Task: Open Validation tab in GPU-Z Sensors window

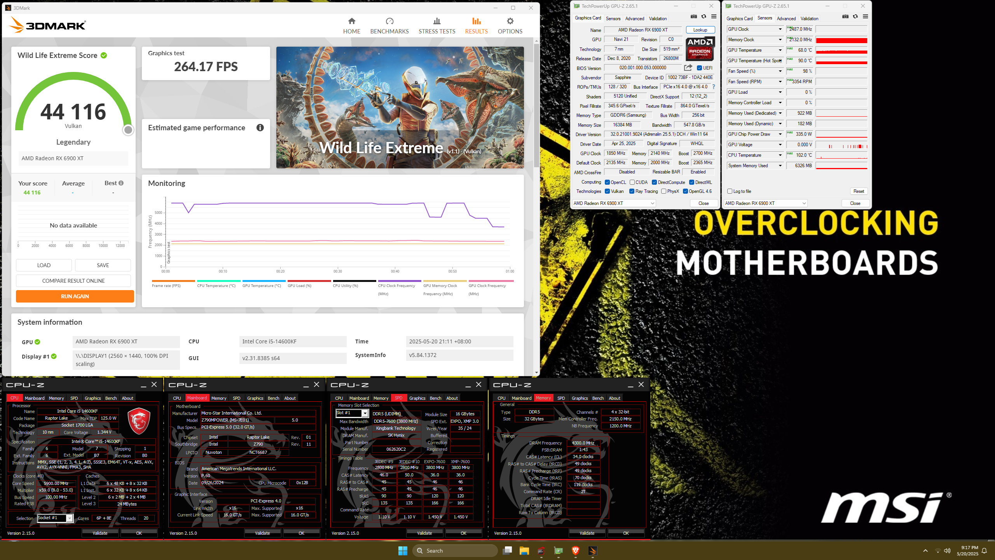Action: point(809,18)
